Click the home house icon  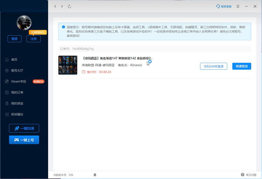pos(7,60)
